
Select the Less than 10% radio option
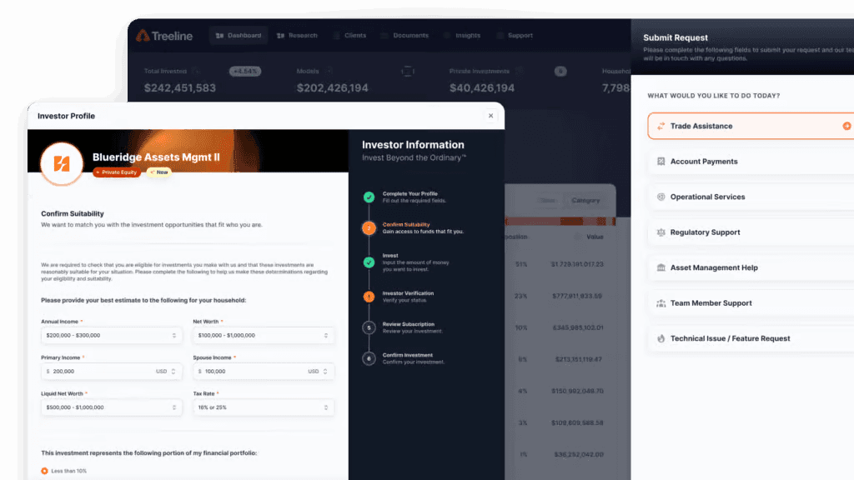(x=45, y=471)
